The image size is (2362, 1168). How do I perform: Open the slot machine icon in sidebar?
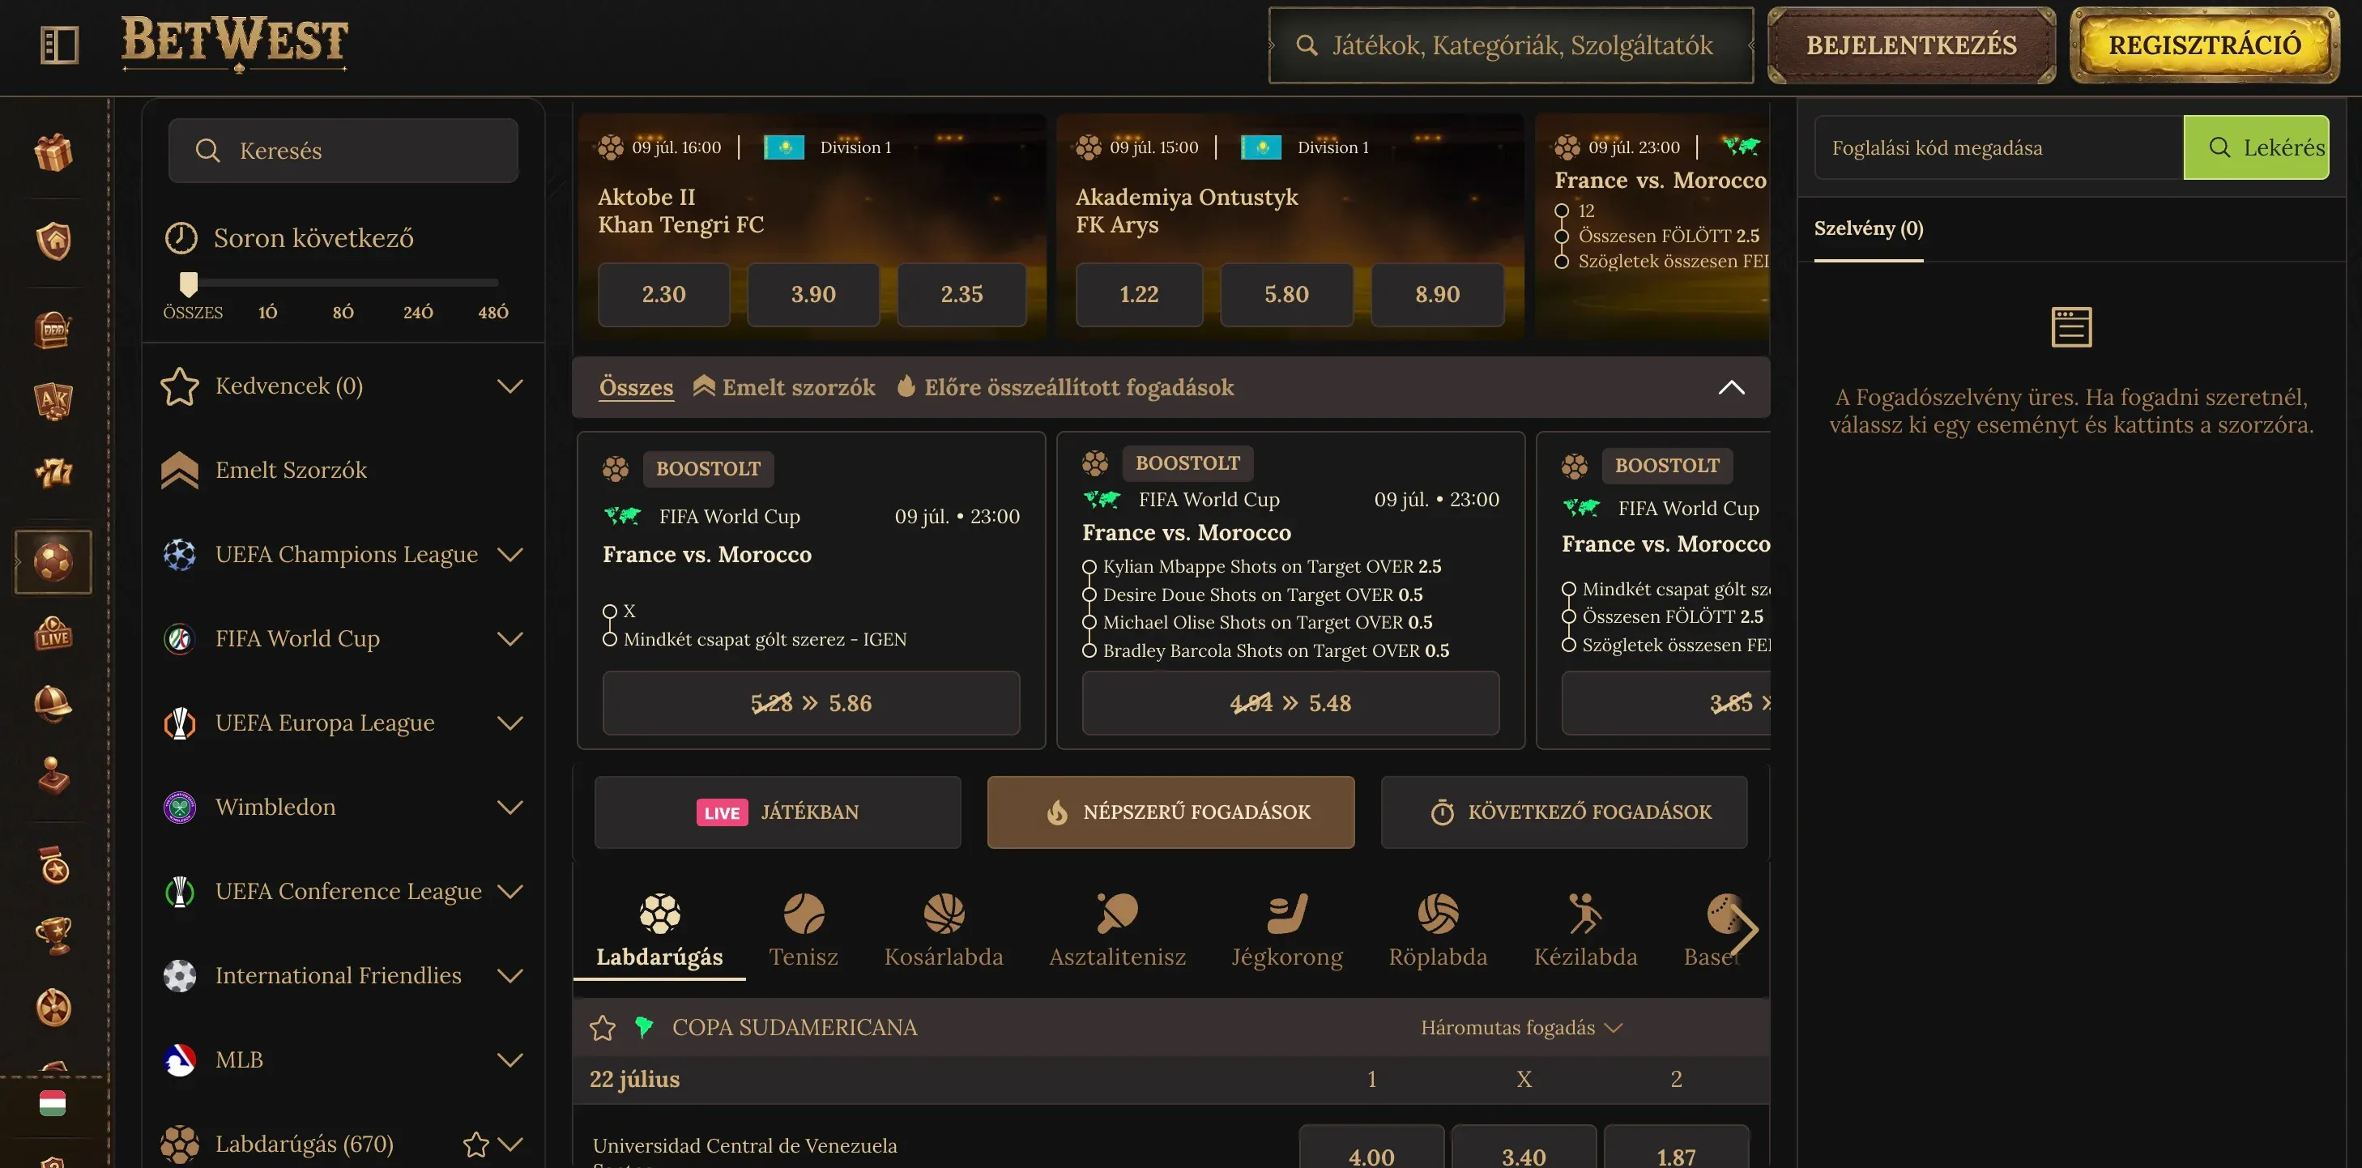(x=53, y=329)
